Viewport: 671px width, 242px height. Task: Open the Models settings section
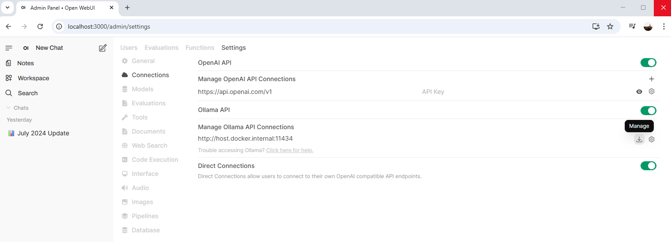pyautogui.click(x=142, y=89)
